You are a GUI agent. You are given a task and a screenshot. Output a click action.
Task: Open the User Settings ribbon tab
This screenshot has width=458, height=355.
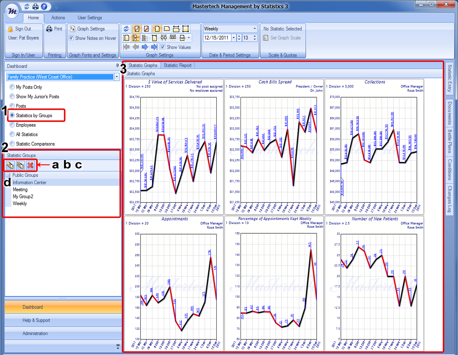pyautogui.click(x=90, y=17)
